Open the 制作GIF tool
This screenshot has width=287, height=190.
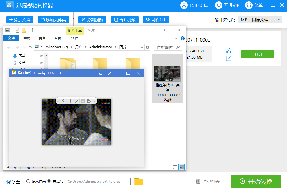pos(156,20)
